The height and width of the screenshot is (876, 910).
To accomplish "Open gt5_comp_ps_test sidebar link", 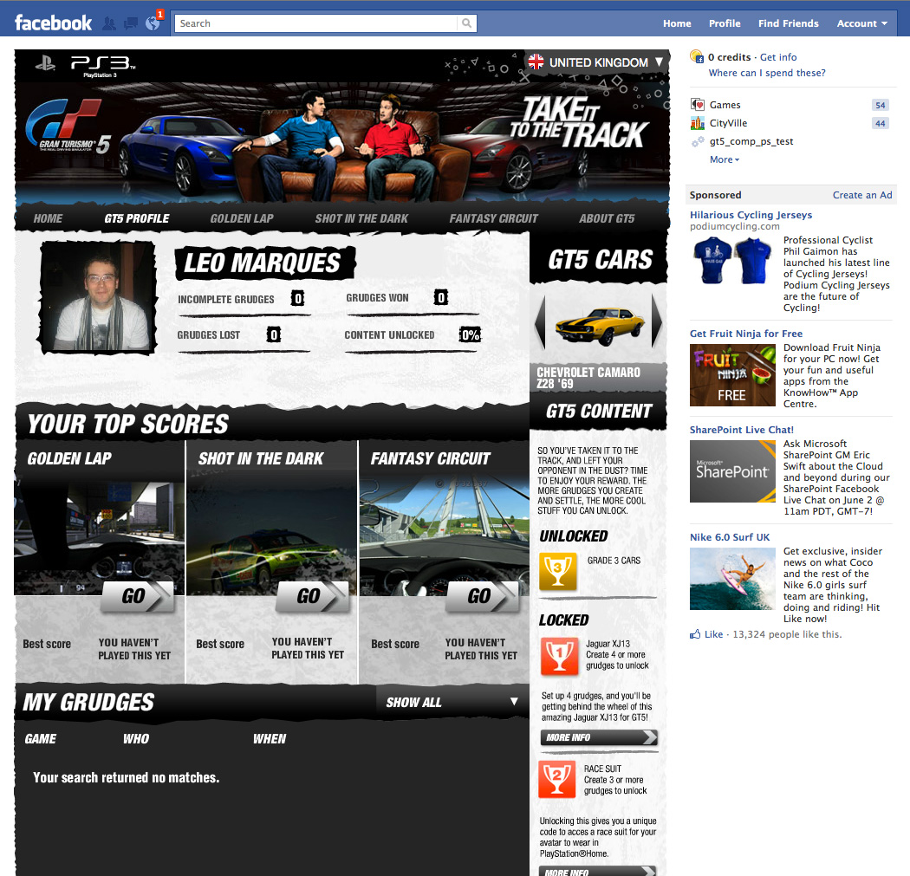I will click(x=751, y=141).
